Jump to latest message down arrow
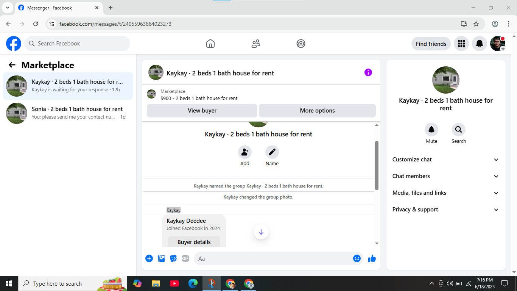Image resolution: width=517 pixels, height=291 pixels. click(x=261, y=232)
